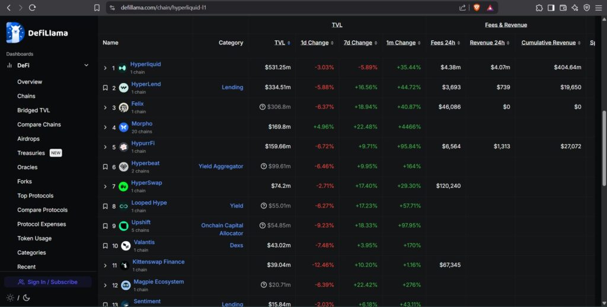Switch to light mode sun icon
This screenshot has width=607, height=307.
click(x=10, y=298)
